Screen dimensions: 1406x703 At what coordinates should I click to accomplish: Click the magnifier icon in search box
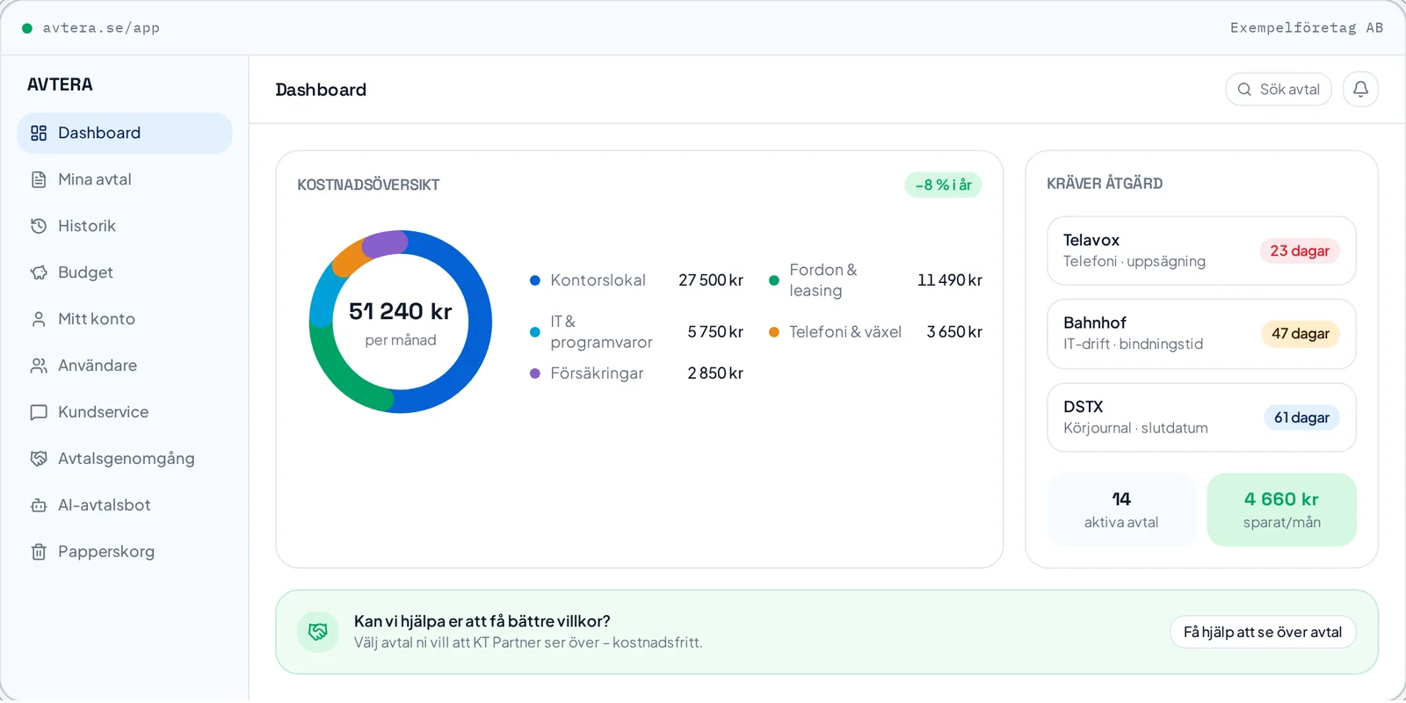point(1244,89)
